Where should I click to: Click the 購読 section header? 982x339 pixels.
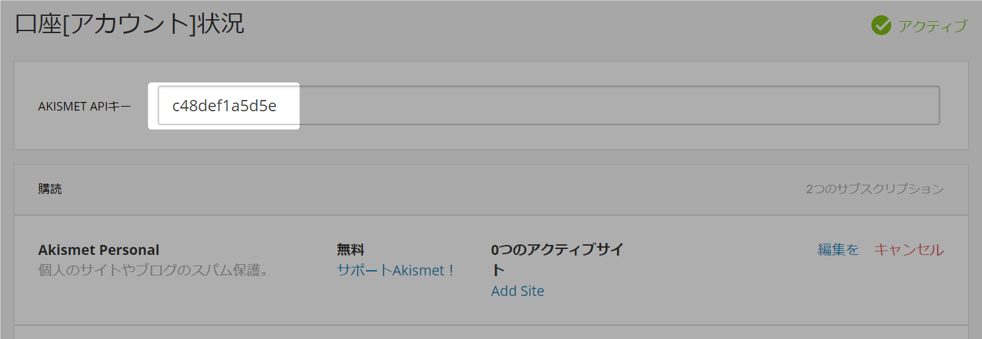pos(50,189)
